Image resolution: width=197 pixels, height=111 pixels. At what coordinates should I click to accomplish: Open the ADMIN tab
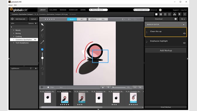tap(83, 10)
